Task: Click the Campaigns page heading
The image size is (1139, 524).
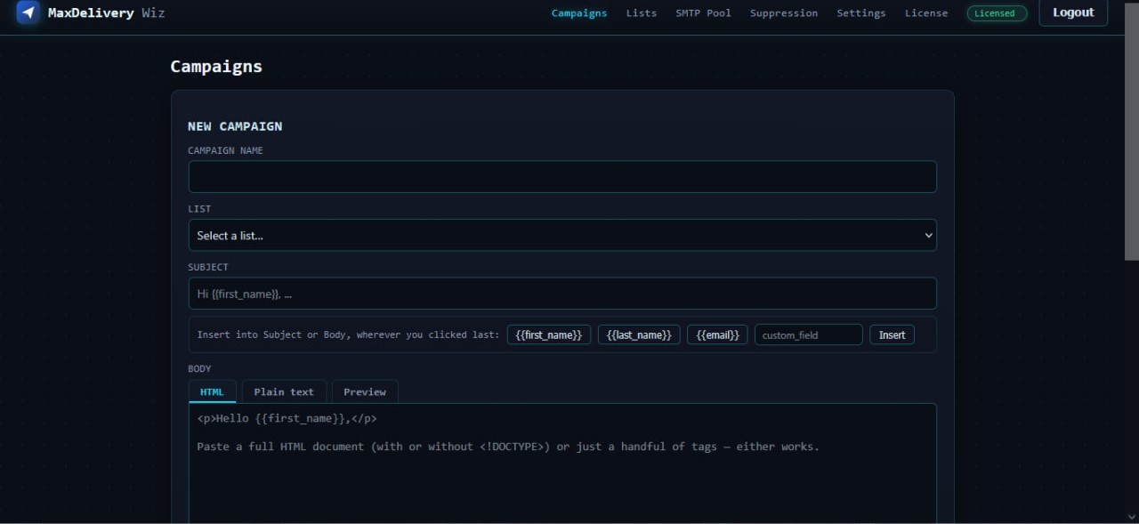Action: tap(216, 67)
